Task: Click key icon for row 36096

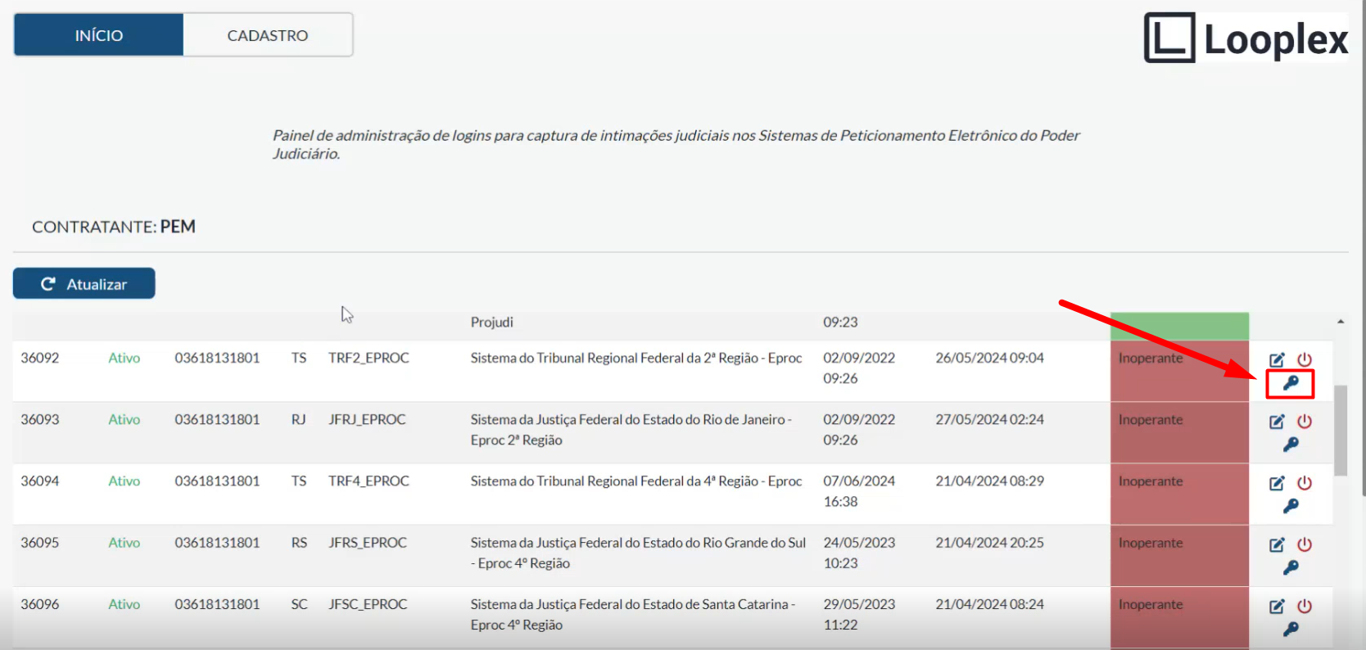Action: point(1291,629)
